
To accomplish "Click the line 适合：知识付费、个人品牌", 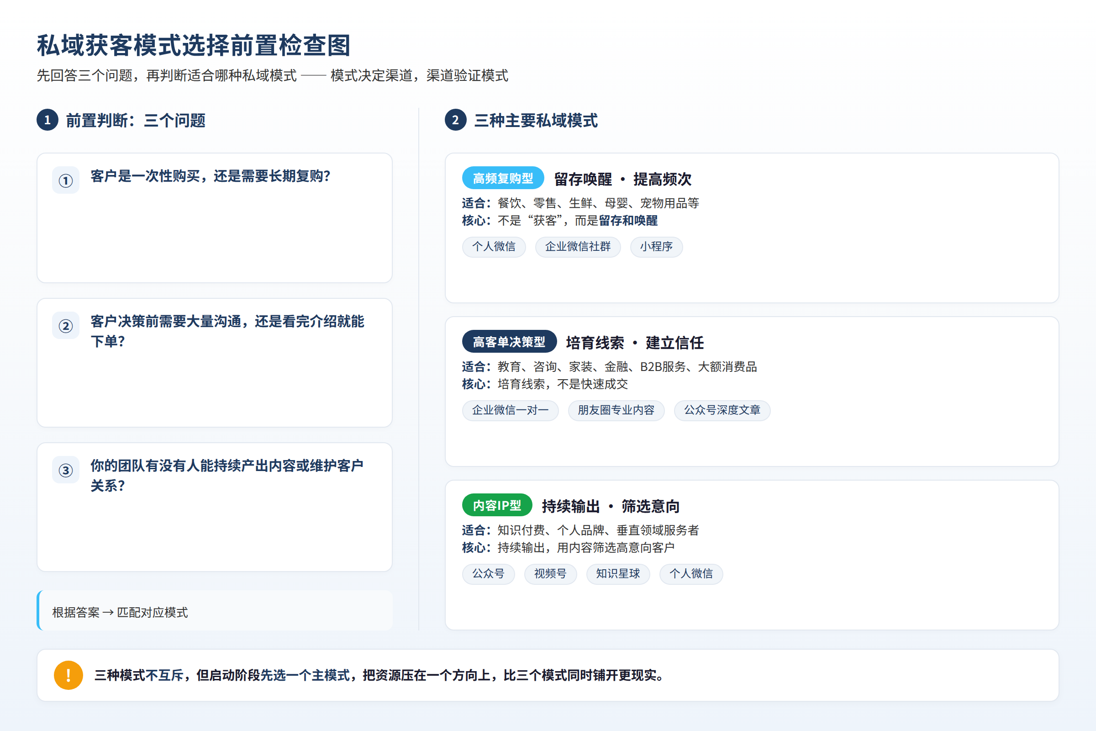I will (x=580, y=530).
